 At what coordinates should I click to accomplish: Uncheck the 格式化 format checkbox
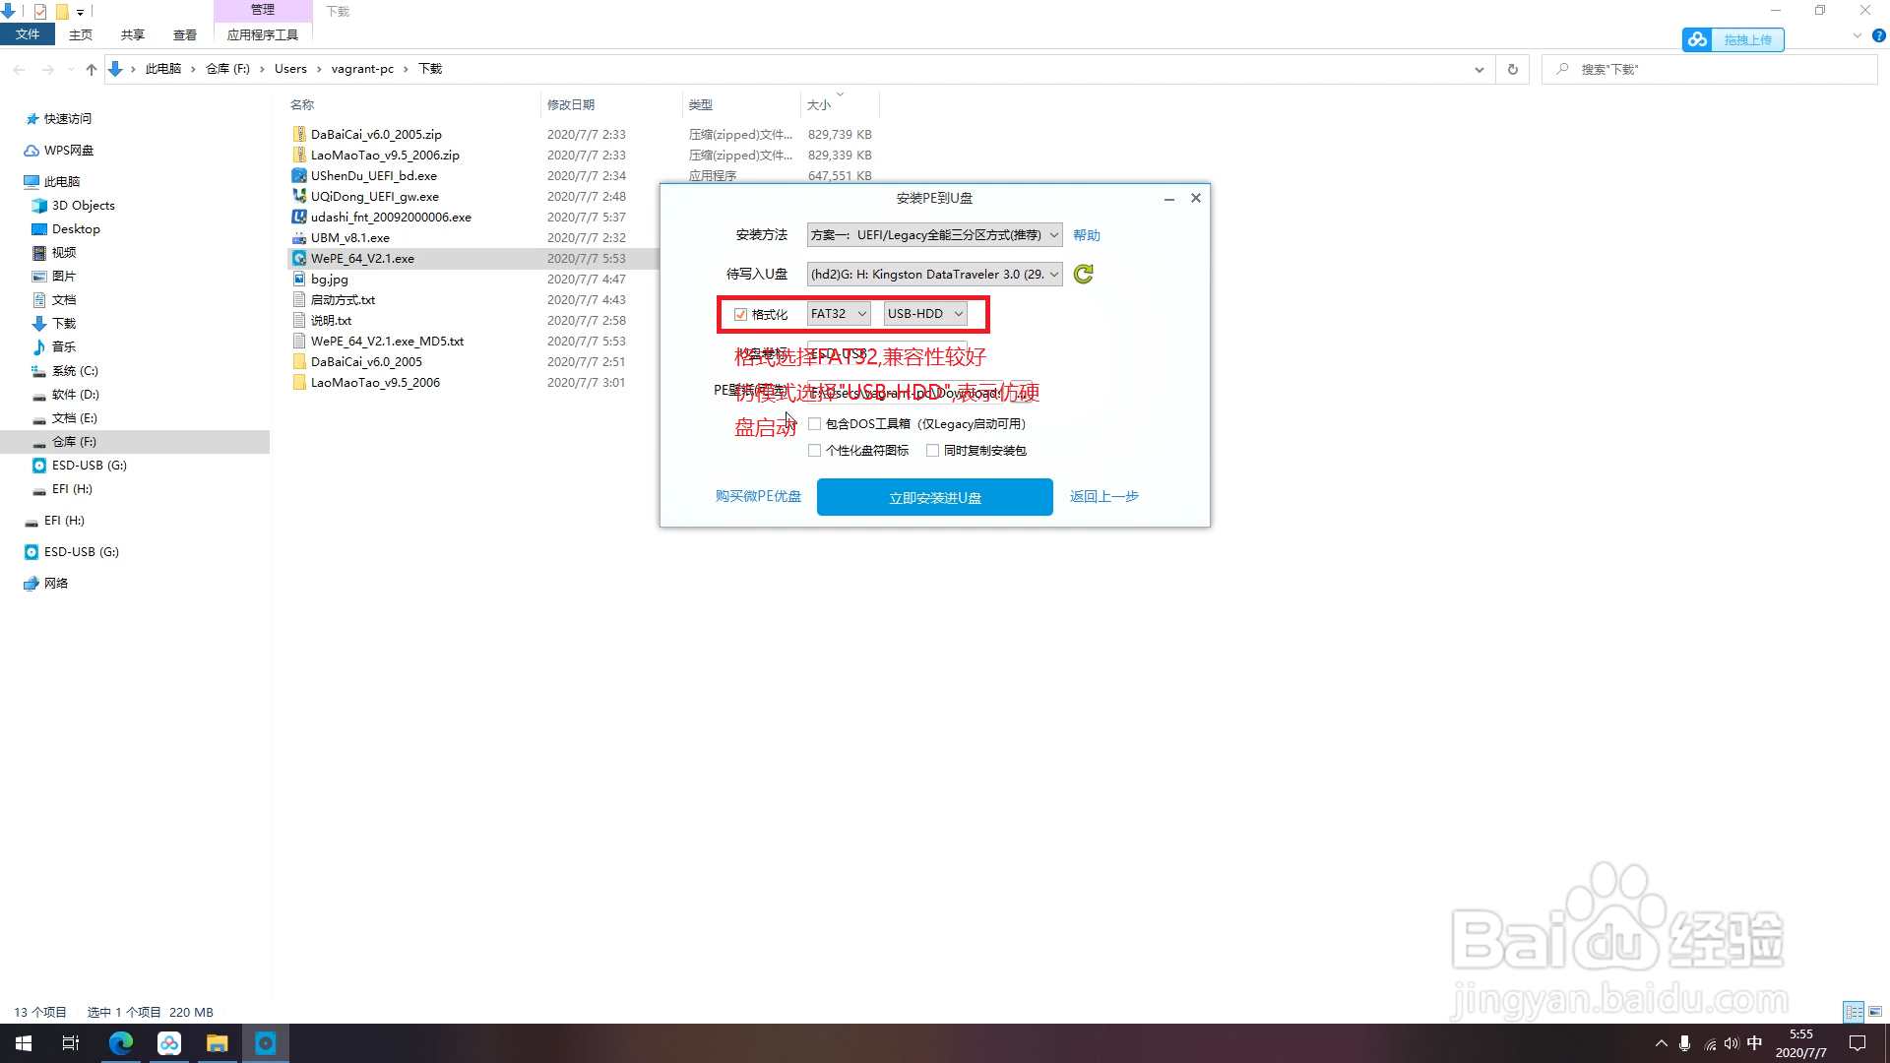740,315
